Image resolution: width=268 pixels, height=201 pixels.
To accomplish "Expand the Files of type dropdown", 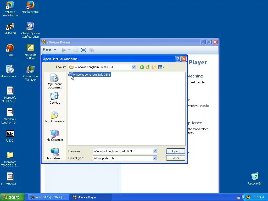I will 155,158.
